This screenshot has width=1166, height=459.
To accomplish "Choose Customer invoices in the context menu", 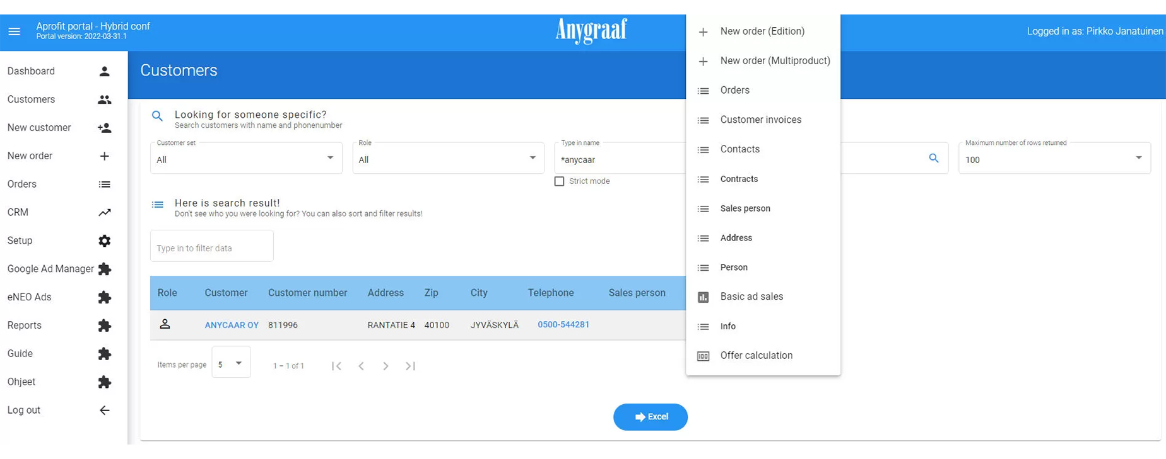I will tap(760, 120).
